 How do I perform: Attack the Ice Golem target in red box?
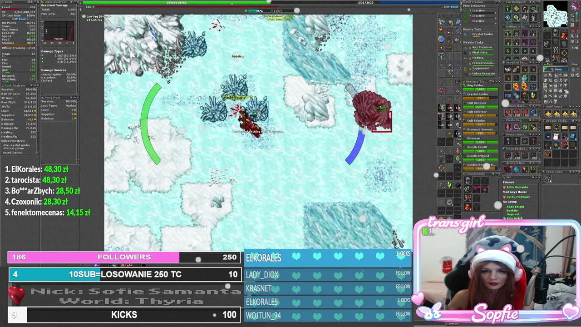[x=381, y=122]
